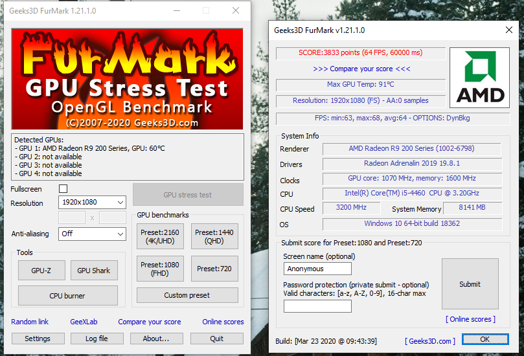Click the custom width resolution field
Image resolution: width=524 pixels, height=356 pixels.
coord(72,217)
